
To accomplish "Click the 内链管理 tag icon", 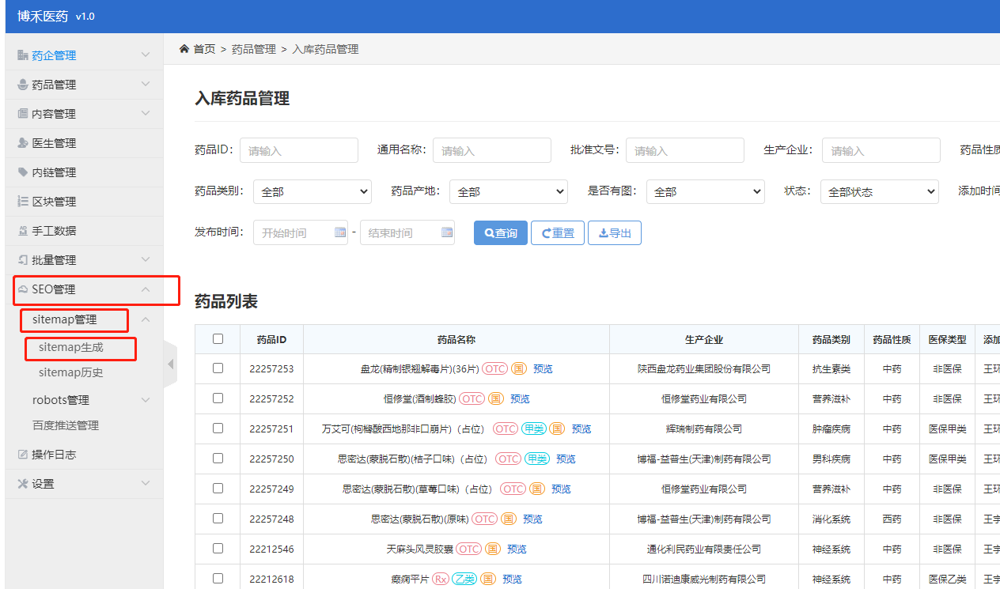I will point(23,172).
